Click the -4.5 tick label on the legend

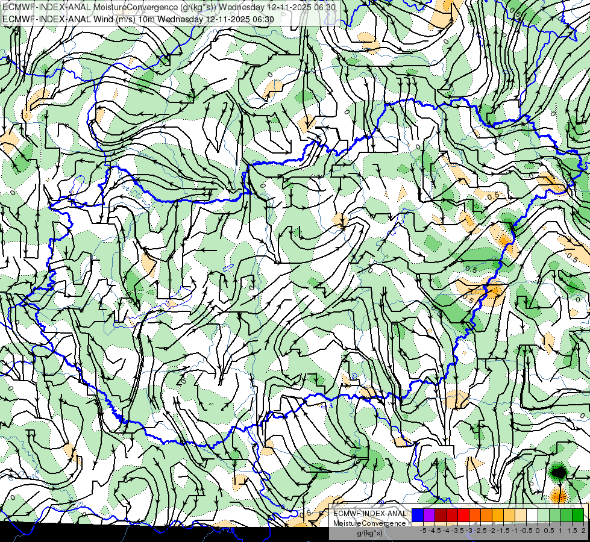tap(435, 531)
